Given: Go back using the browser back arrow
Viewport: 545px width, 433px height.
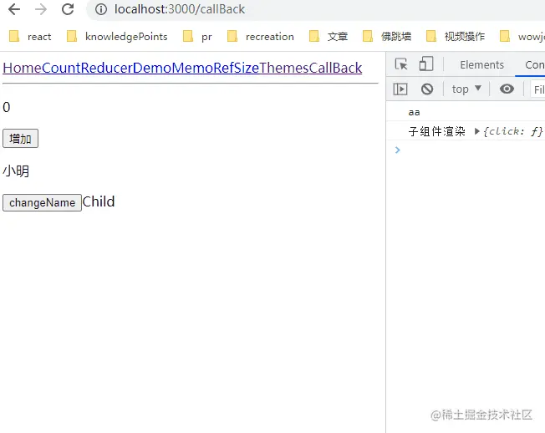Looking at the screenshot, I should [x=14, y=9].
